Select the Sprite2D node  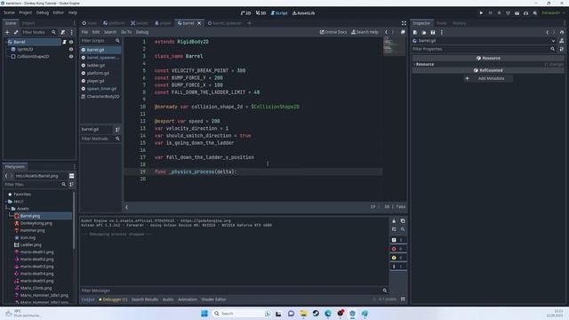tap(25, 50)
